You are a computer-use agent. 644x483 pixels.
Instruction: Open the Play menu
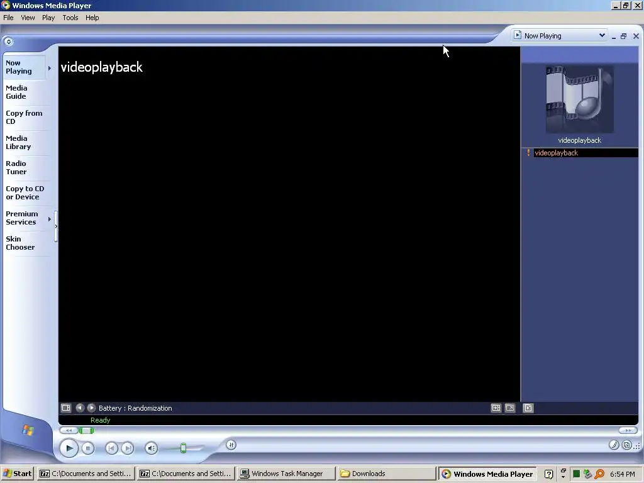48,18
